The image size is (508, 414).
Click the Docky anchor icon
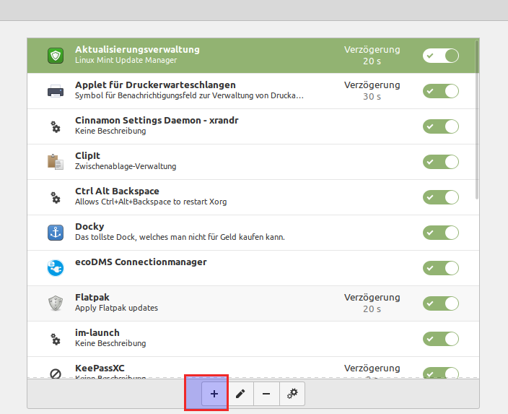tap(56, 232)
